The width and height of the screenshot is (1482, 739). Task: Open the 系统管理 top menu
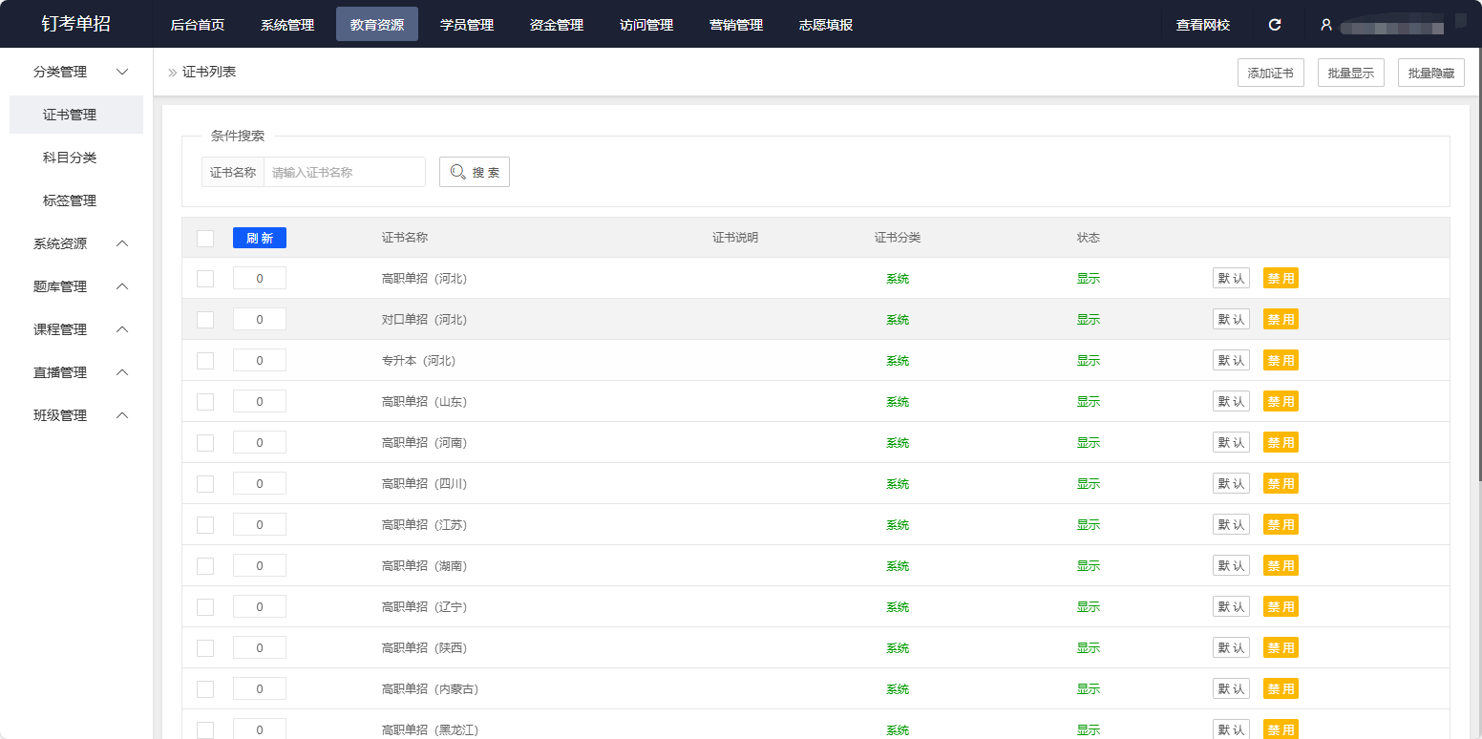(x=287, y=25)
